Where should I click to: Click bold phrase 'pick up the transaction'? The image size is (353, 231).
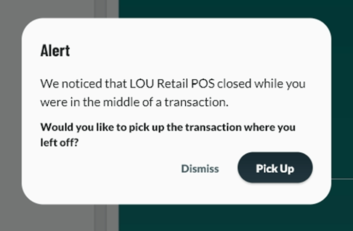[x=173, y=127]
